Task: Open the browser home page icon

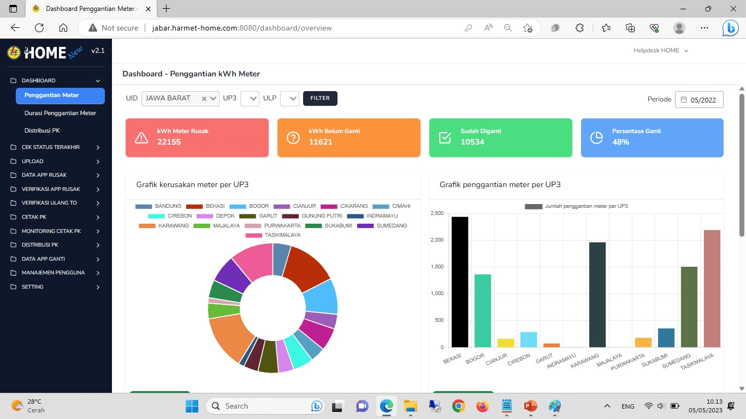Action: point(63,28)
